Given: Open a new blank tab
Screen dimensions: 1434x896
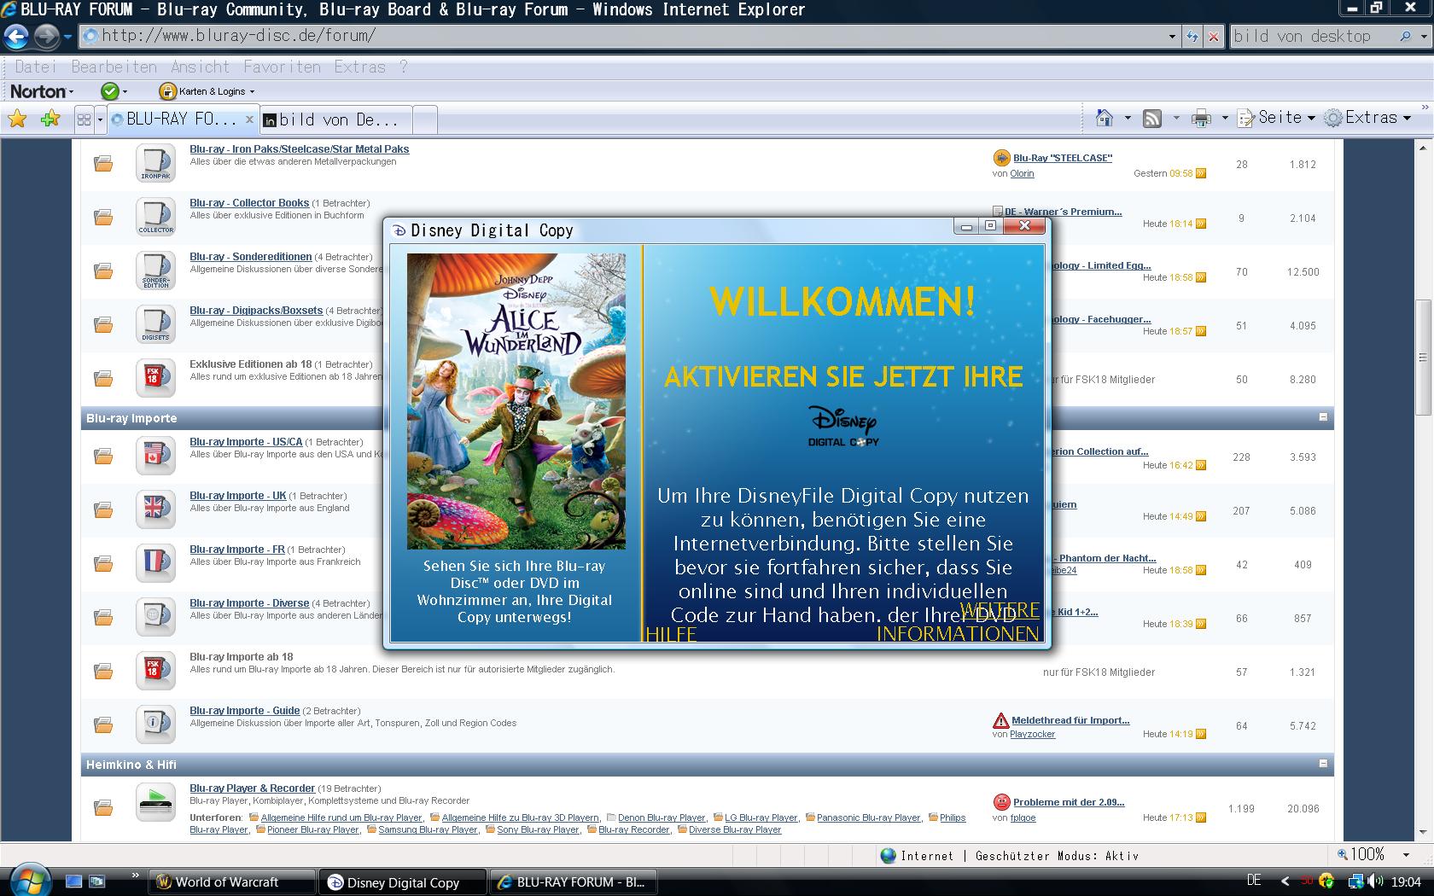Looking at the screenshot, I should click(x=425, y=120).
